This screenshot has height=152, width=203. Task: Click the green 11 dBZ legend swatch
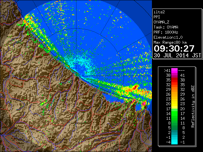coord(174,118)
